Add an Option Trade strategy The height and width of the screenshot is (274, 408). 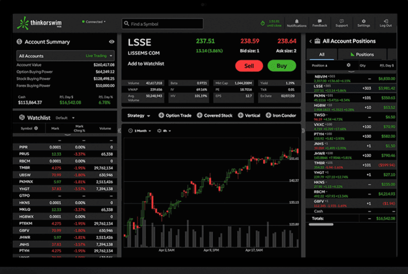tap(175, 115)
